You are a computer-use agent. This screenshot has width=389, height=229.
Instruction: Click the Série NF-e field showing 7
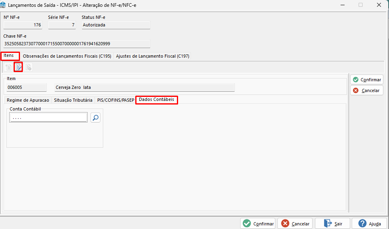(62, 25)
